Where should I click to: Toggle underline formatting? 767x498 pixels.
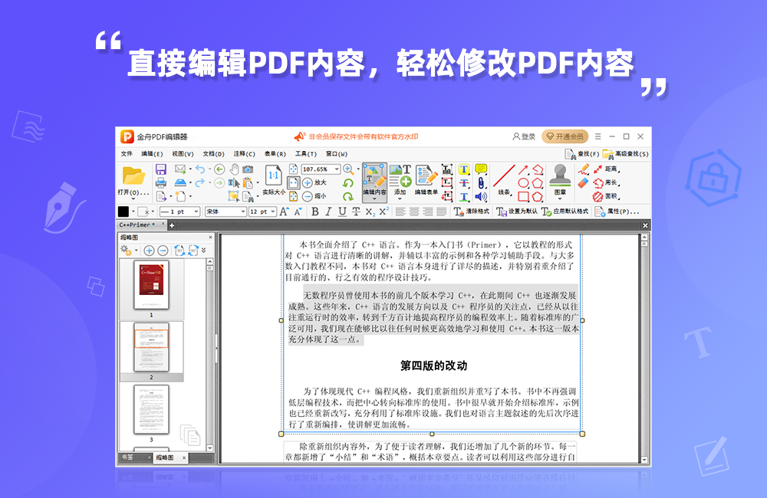[341, 211]
